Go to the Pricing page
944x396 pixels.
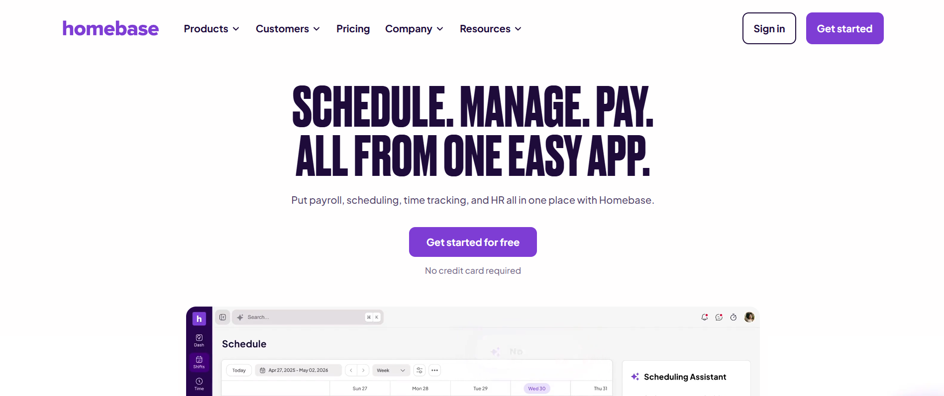point(353,29)
